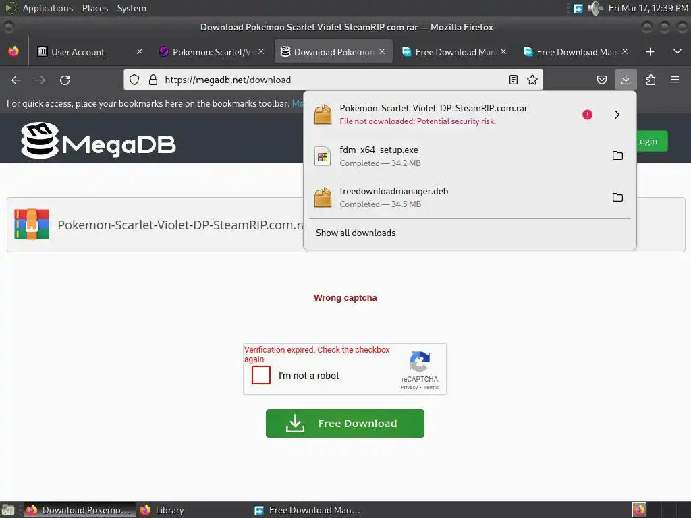Check the I'm not a robot checkbox

(x=261, y=375)
